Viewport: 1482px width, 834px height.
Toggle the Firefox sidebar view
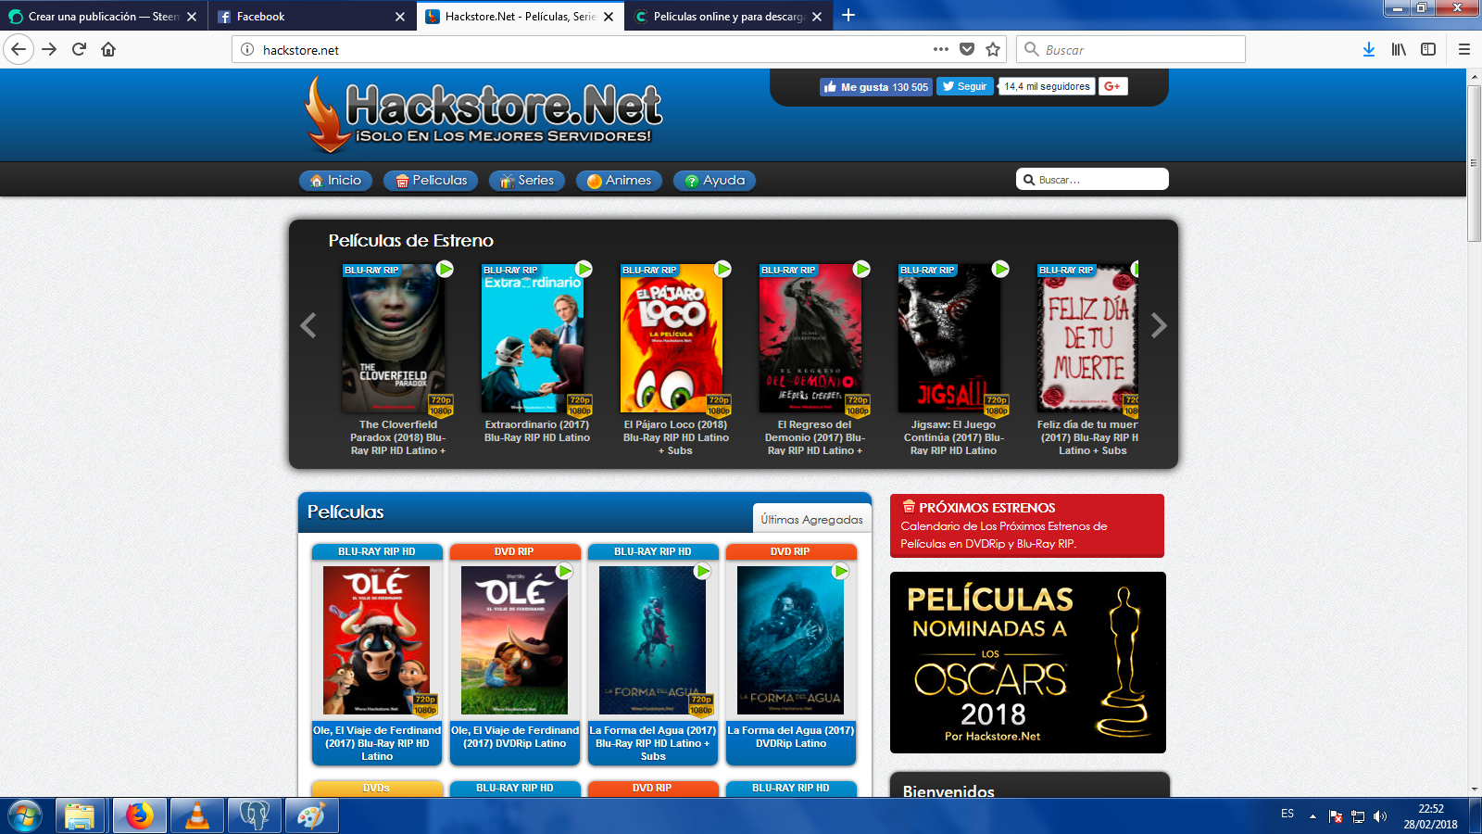click(1428, 49)
